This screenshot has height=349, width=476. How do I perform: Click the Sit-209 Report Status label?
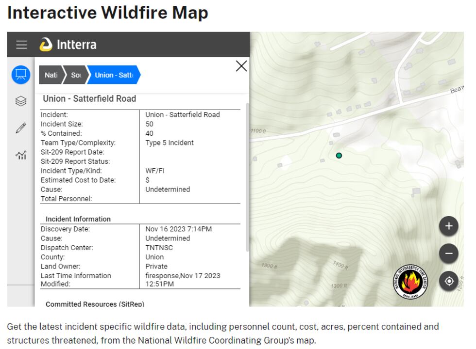[75, 161]
